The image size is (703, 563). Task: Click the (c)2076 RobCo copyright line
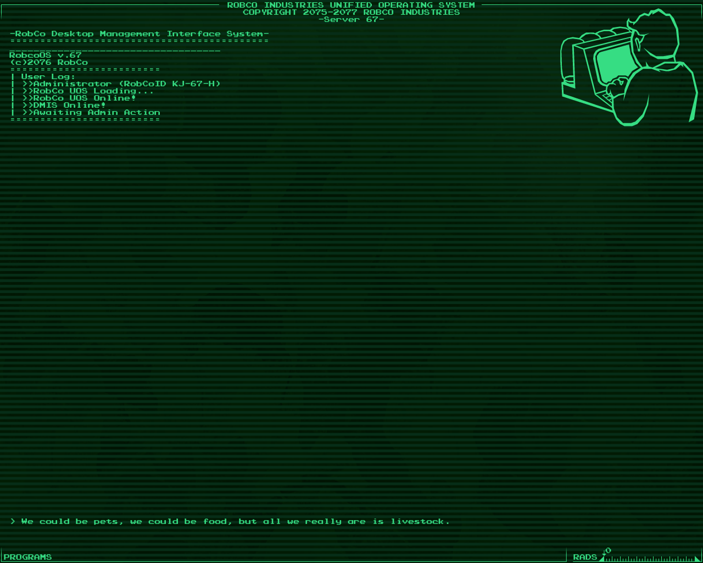tap(49, 62)
